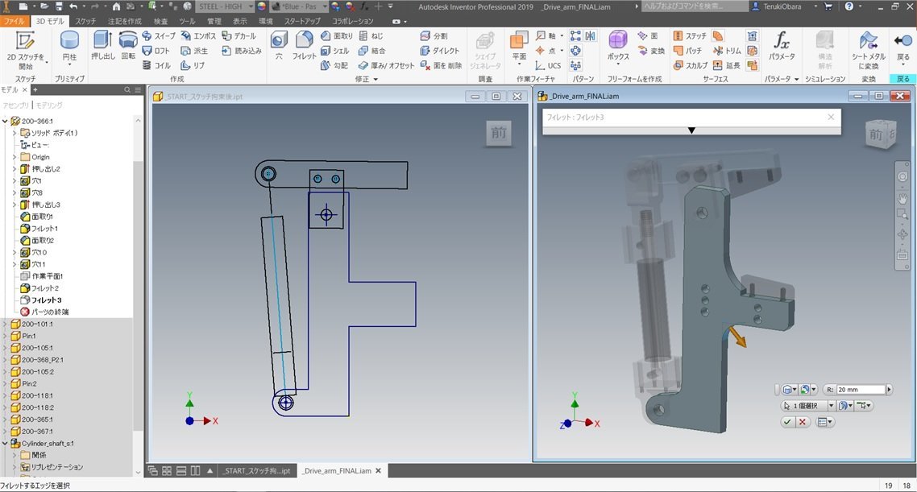Select the 押し出し (Extrude) tool

[103, 46]
